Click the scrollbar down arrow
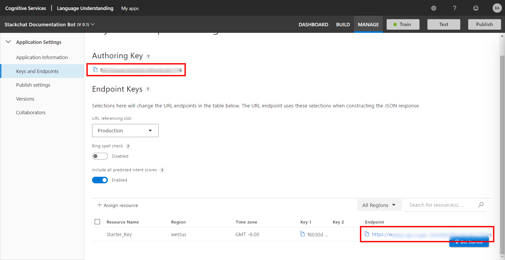 502,257
